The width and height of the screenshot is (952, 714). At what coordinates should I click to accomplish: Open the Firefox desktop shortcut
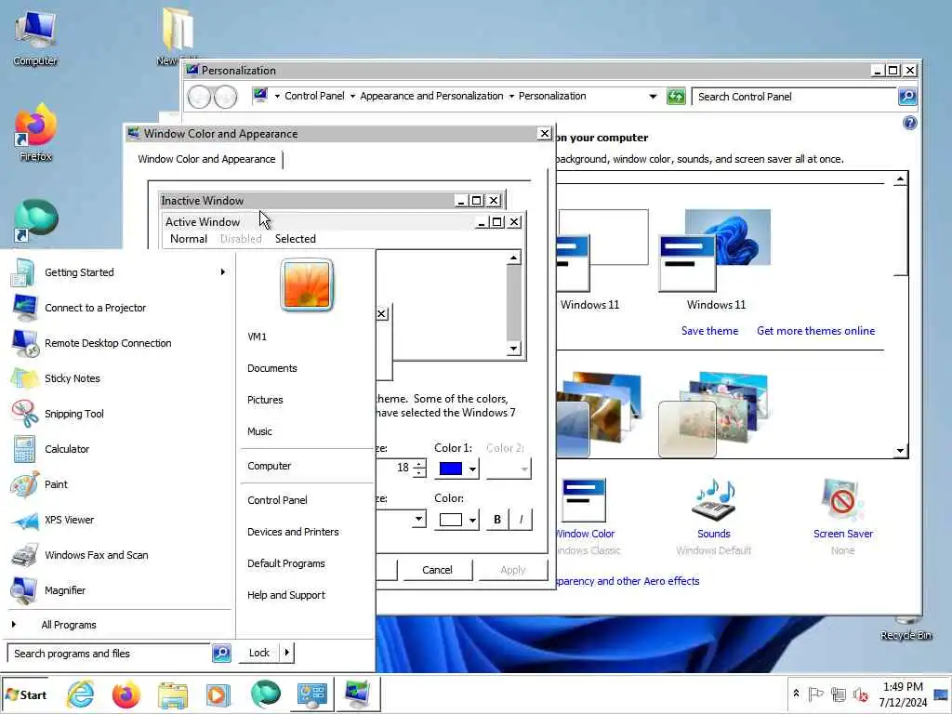coord(35,133)
